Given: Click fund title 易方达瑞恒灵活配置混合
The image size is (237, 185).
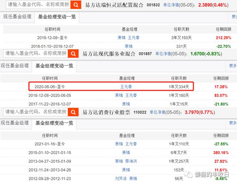Looking at the screenshot, I should click(114, 5).
